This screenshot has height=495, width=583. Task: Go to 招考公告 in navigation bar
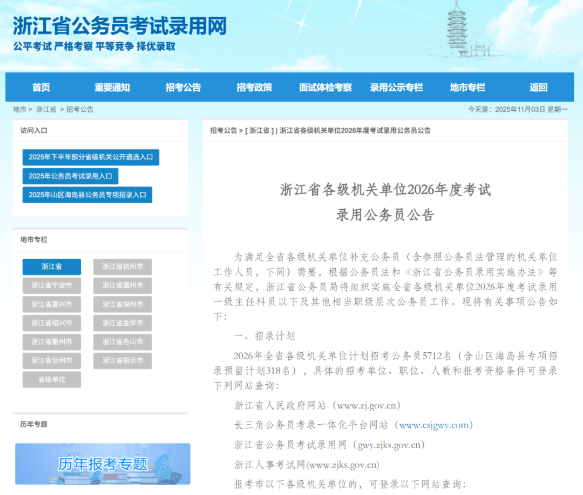pos(184,88)
